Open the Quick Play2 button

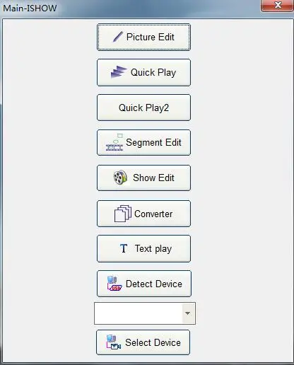tap(143, 108)
